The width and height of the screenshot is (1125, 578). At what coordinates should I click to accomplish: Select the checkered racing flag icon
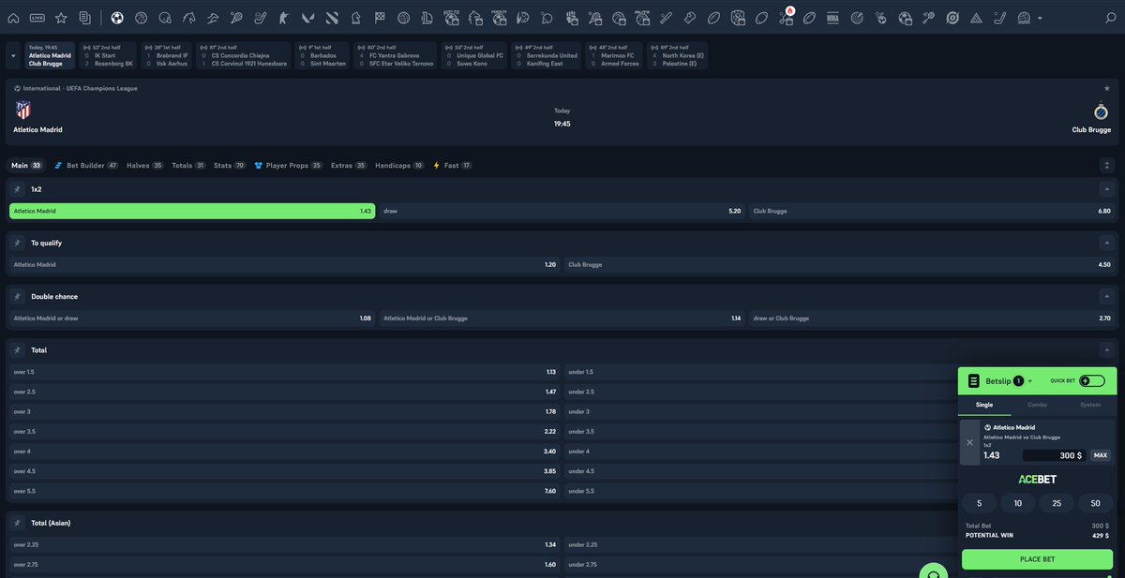pos(380,18)
